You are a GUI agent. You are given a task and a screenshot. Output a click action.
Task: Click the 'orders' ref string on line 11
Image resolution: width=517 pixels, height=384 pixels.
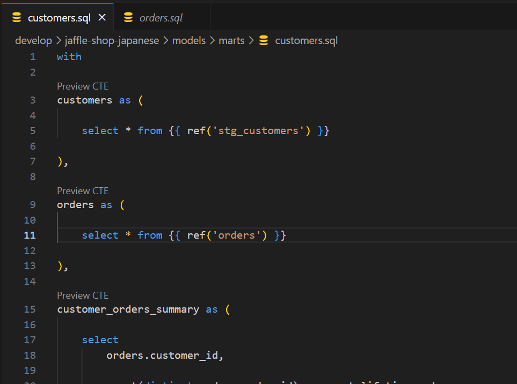(x=236, y=235)
